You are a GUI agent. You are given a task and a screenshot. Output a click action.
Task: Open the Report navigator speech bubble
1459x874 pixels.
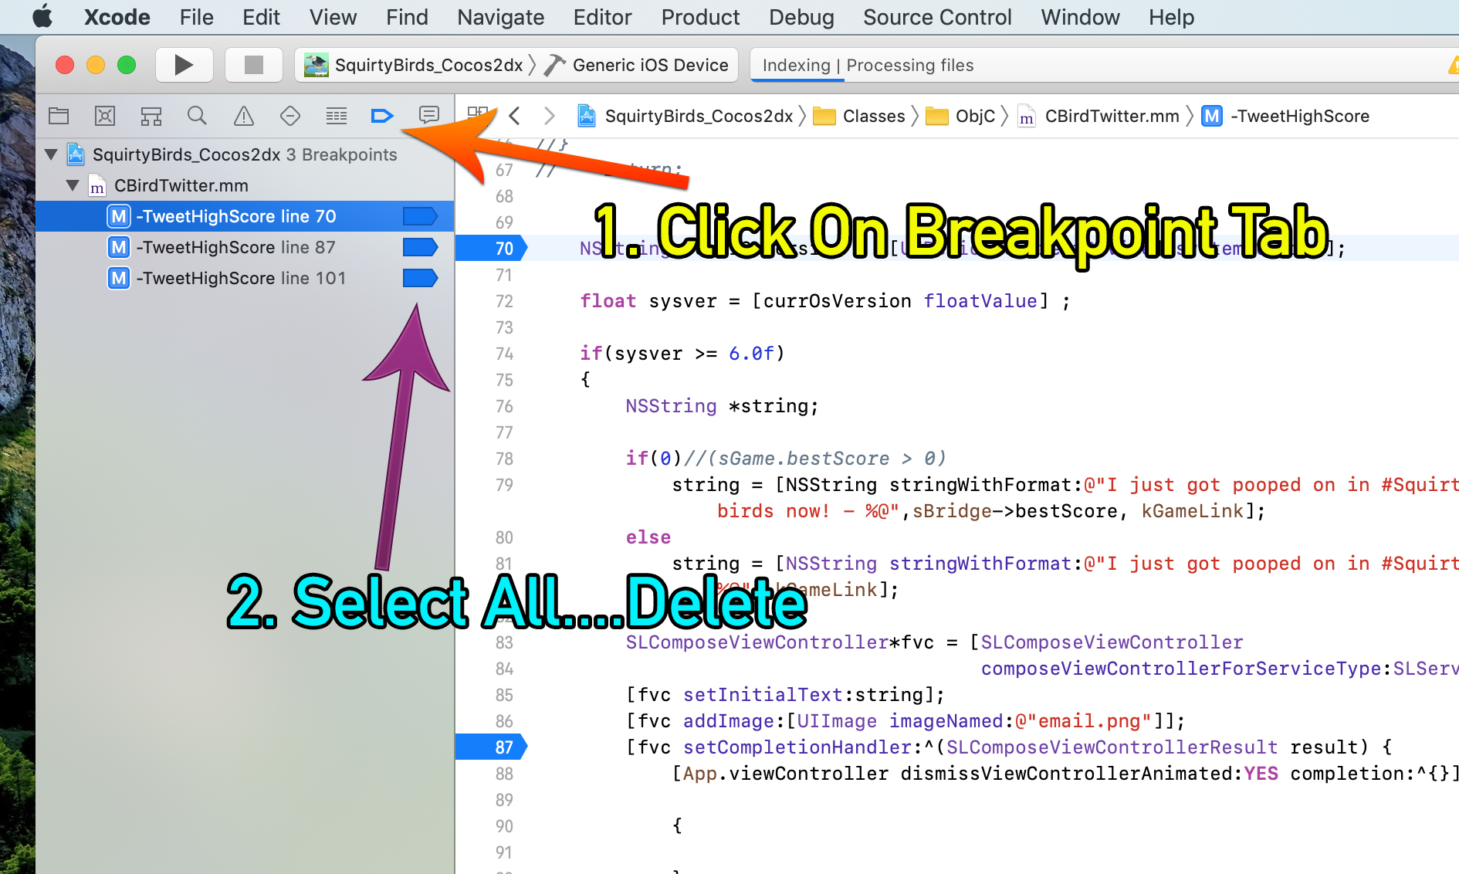pyautogui.click(x=429, y=116)
